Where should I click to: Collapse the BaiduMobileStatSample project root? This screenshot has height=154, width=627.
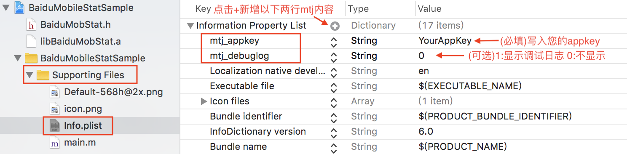[x=5, y=8]
